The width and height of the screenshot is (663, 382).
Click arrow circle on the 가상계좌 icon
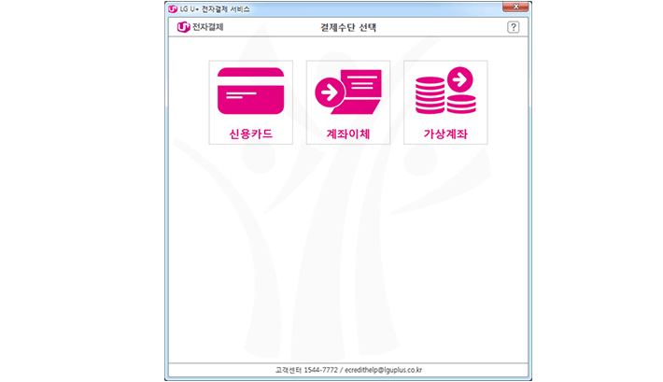pos(458,79)
